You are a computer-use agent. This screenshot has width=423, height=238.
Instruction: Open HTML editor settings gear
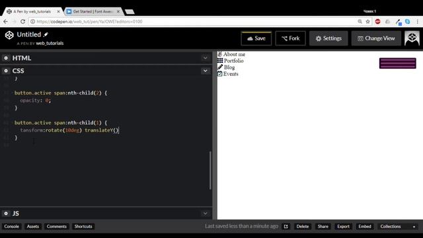click(x=6, y=58)
